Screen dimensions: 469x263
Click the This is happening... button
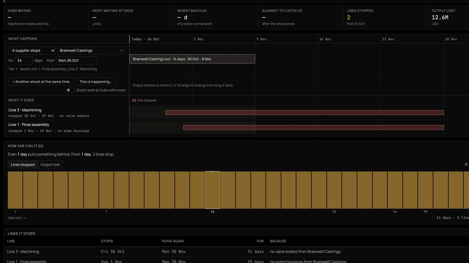tap(96, 81)
